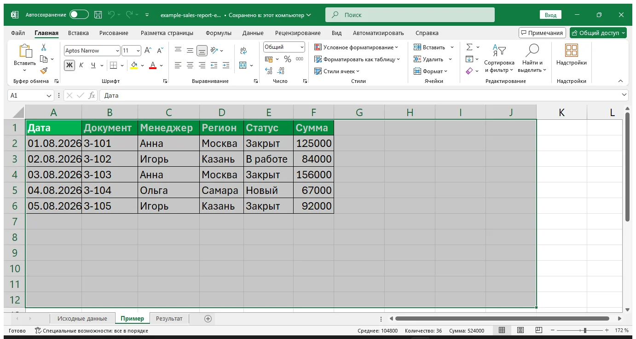
Task: Toggle the Автосохранение switch
Action: click(79, 15)
